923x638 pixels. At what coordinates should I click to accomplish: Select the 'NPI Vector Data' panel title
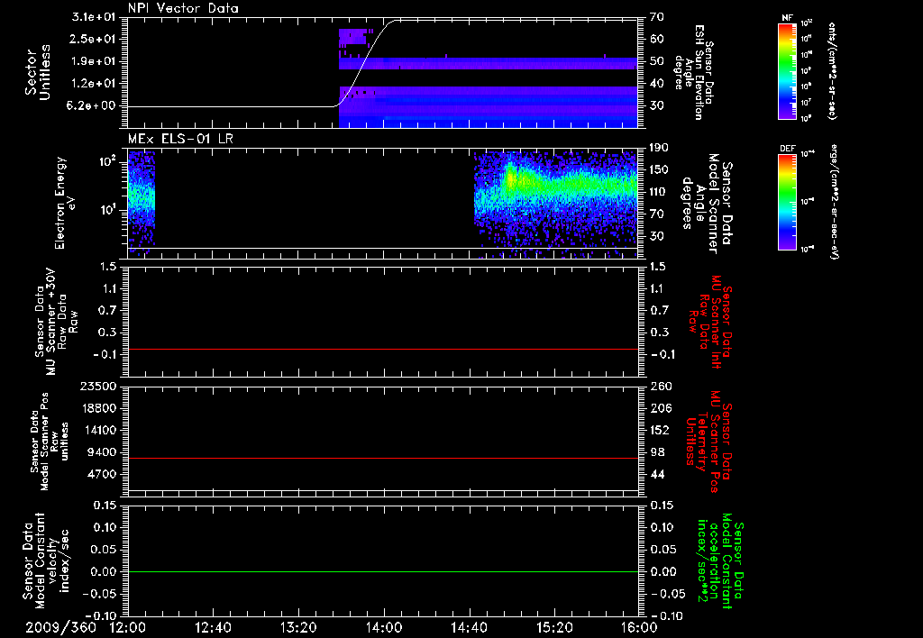183,8
